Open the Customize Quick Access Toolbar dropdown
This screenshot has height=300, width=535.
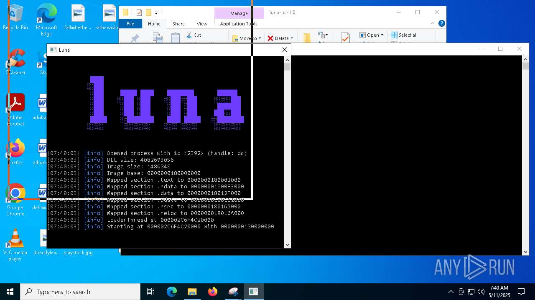coord(156,12)
